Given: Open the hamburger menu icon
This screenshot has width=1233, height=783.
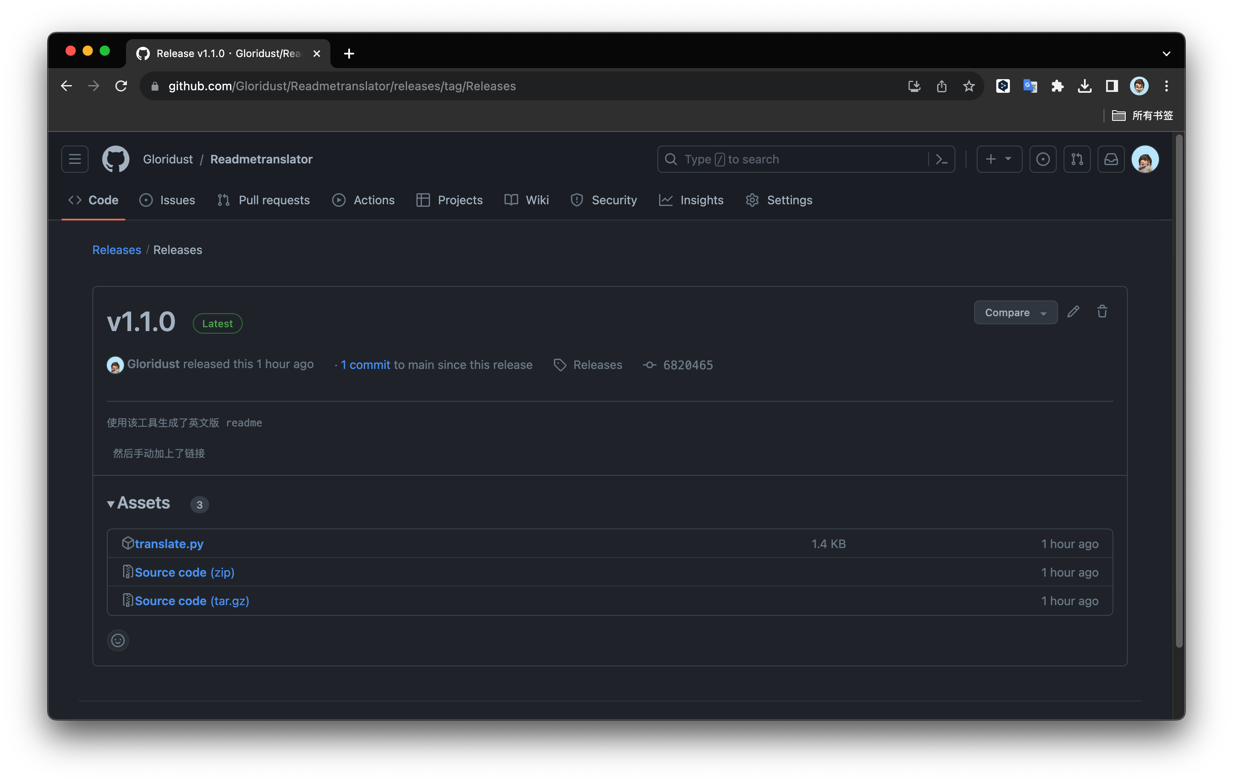Looking at the screenshot, I should (75, 159).
